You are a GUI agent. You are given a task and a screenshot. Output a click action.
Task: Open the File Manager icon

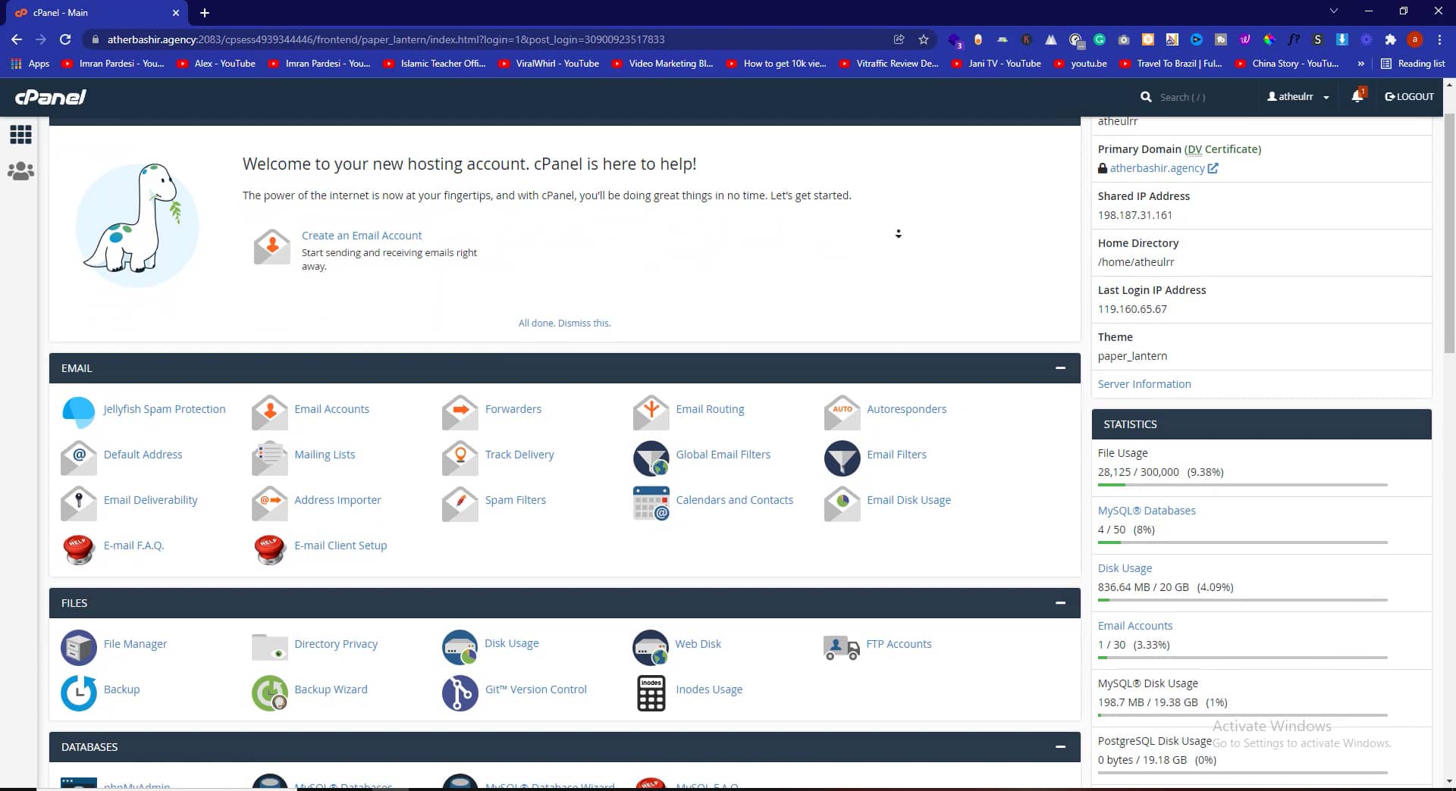point(79,647)
